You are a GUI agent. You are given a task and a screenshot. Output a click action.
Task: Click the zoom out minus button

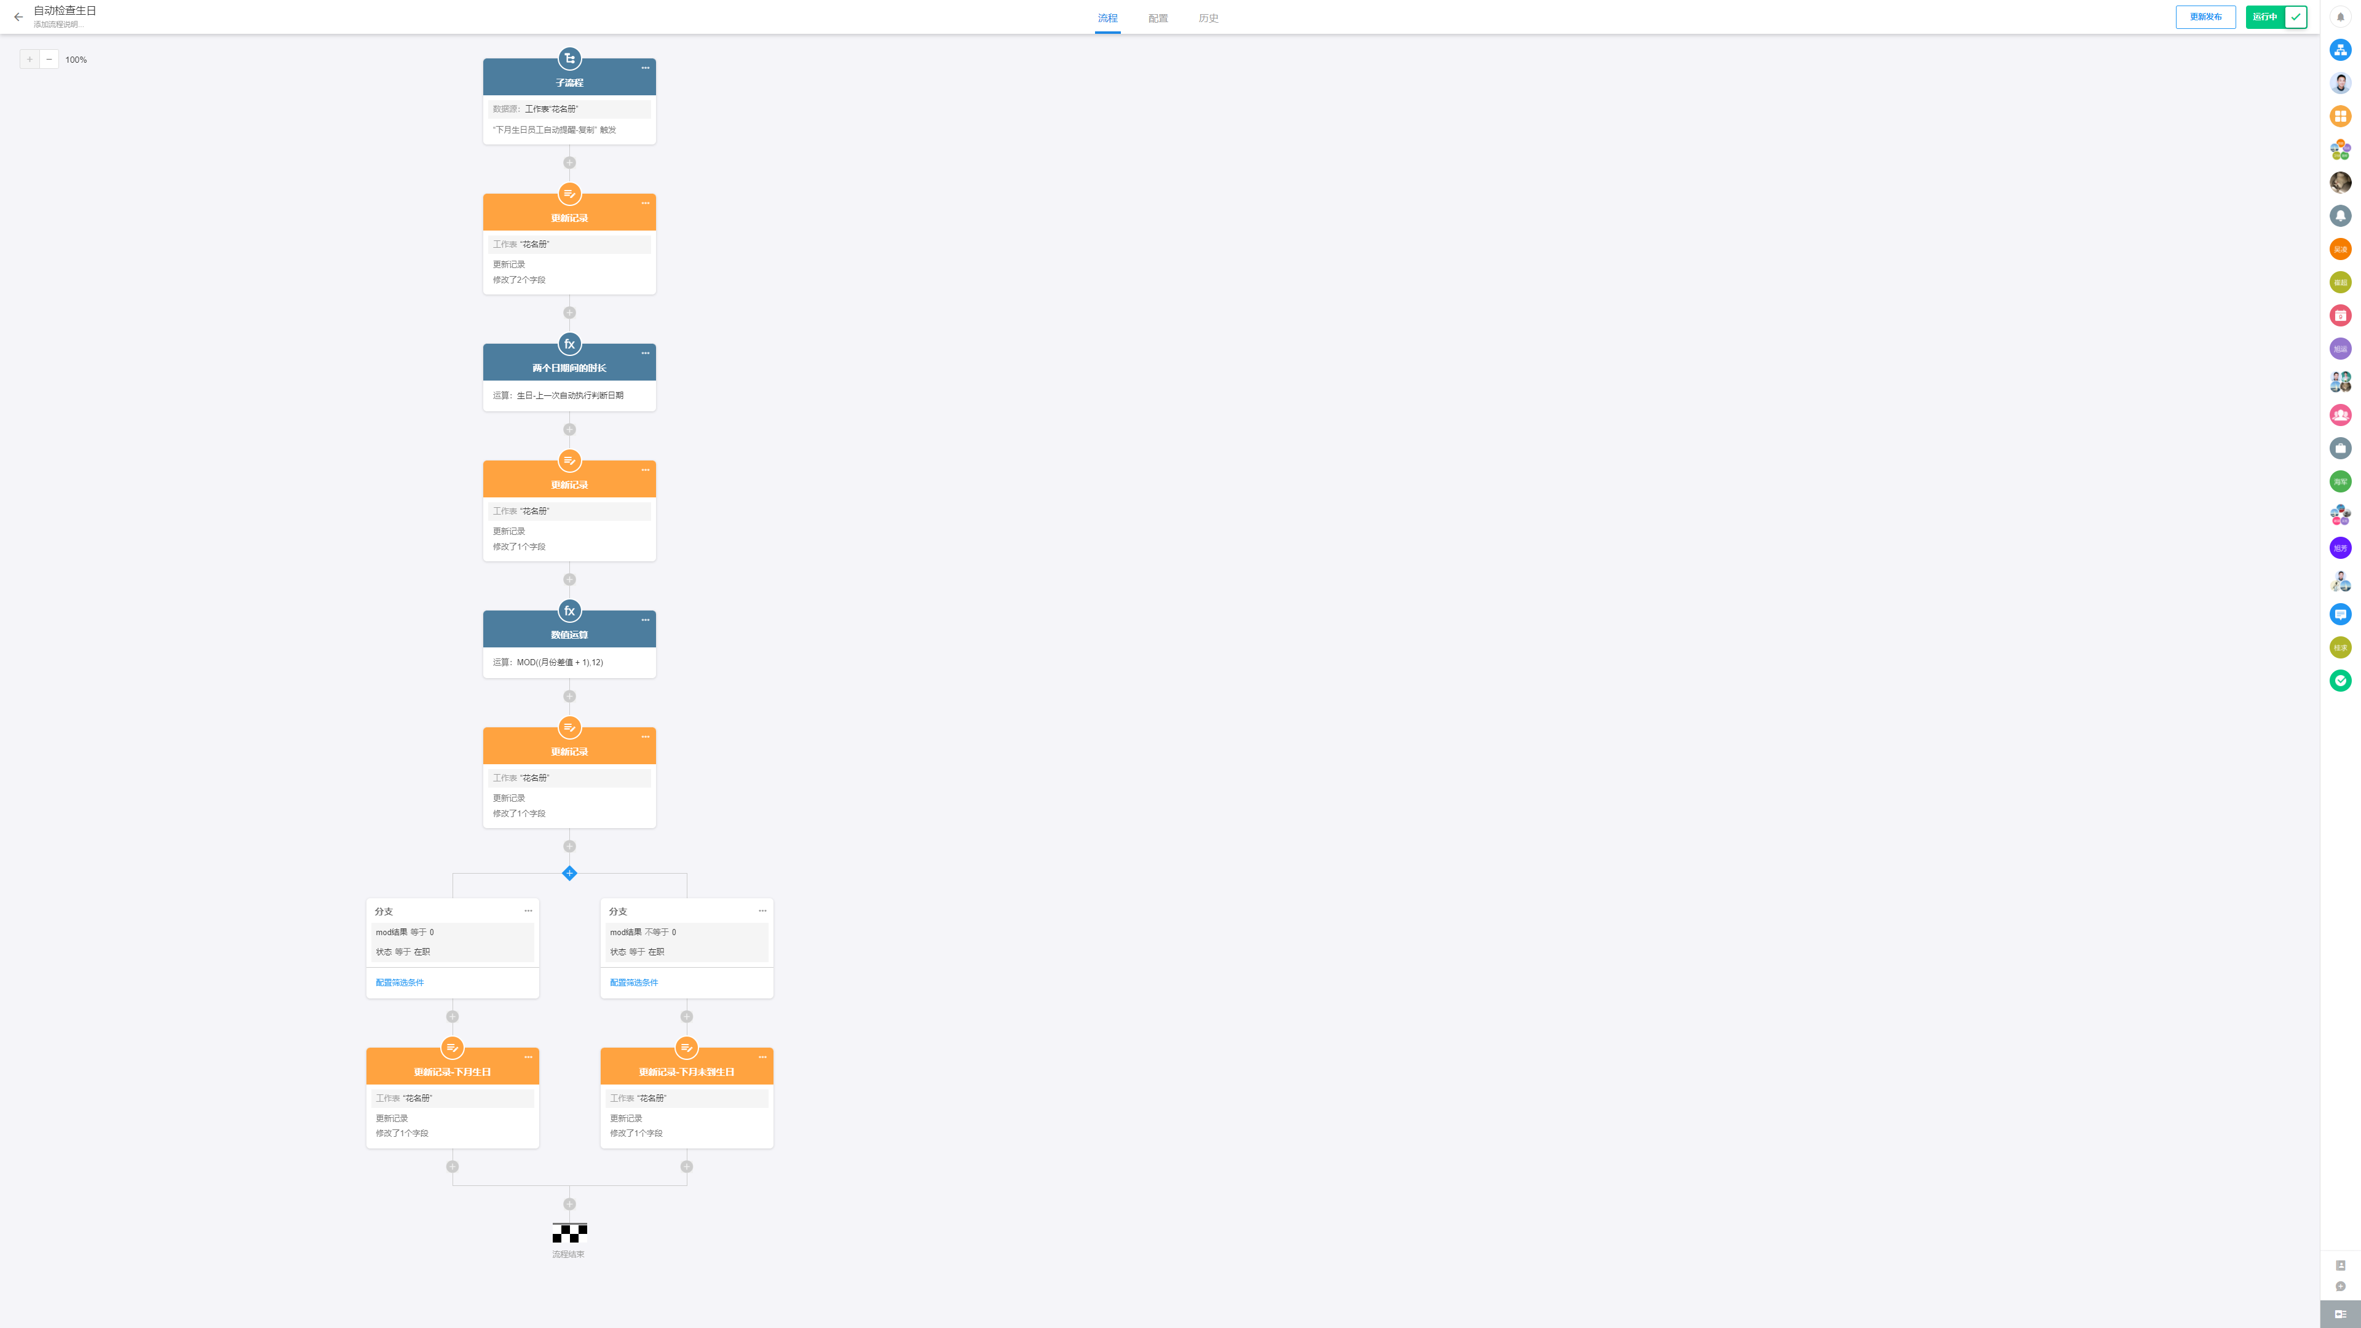click(49, 60)
